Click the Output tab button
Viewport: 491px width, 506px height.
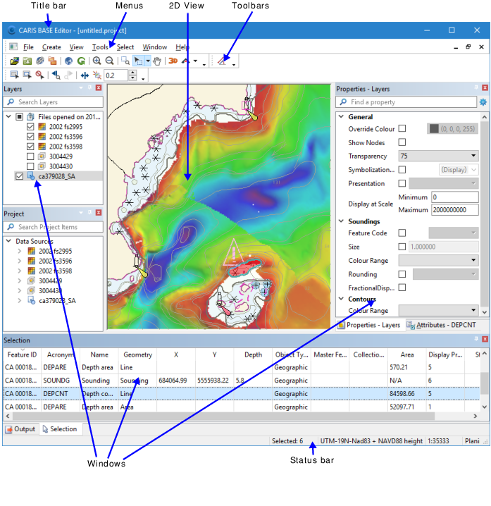pos(20,428)
